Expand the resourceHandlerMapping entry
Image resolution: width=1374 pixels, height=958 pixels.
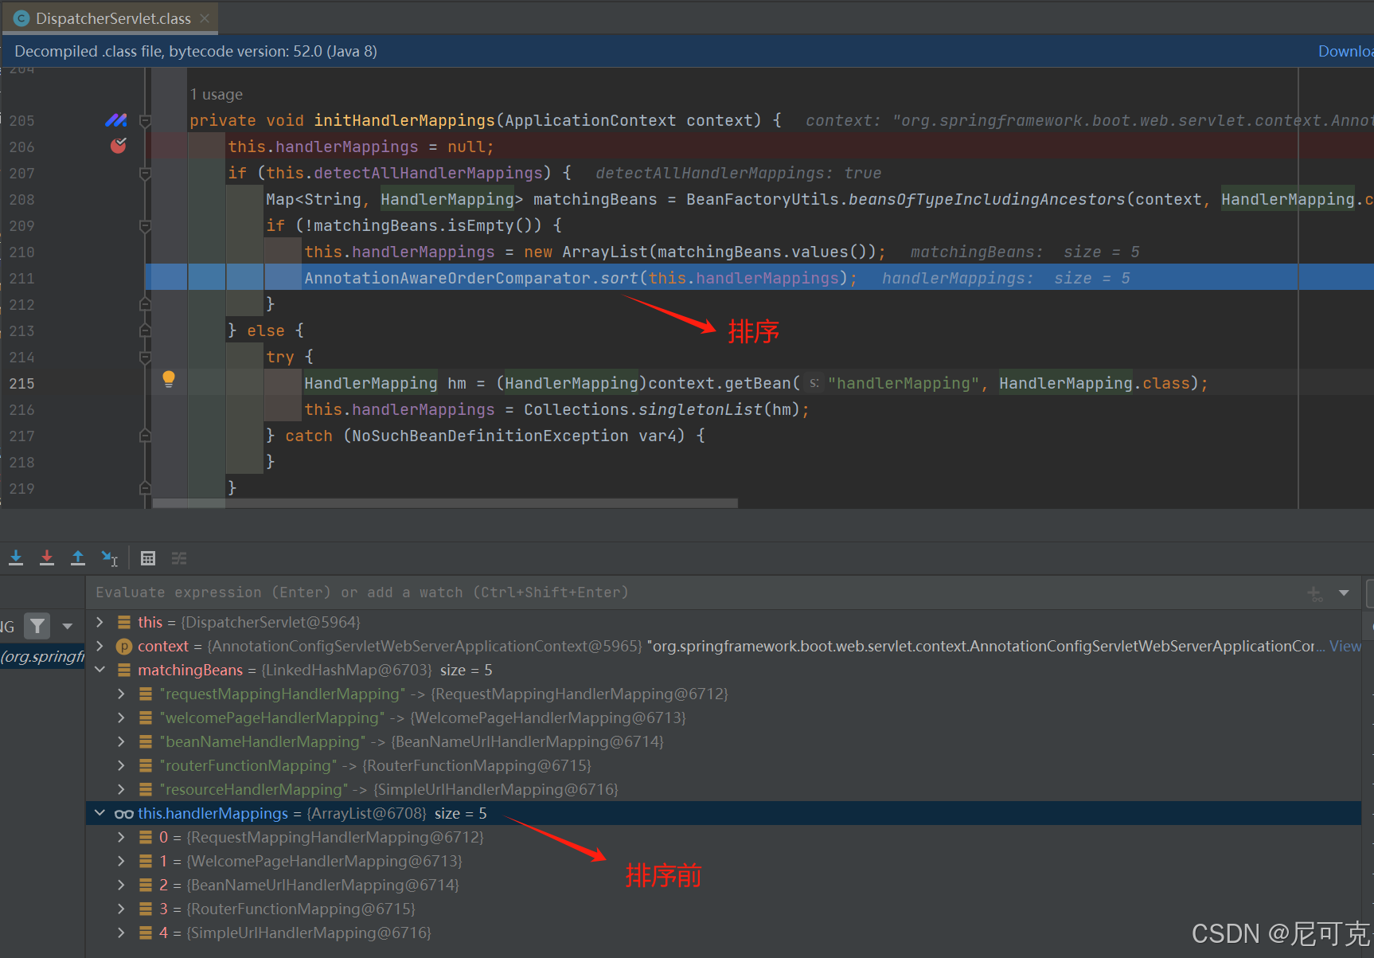[x=121, y=789]
